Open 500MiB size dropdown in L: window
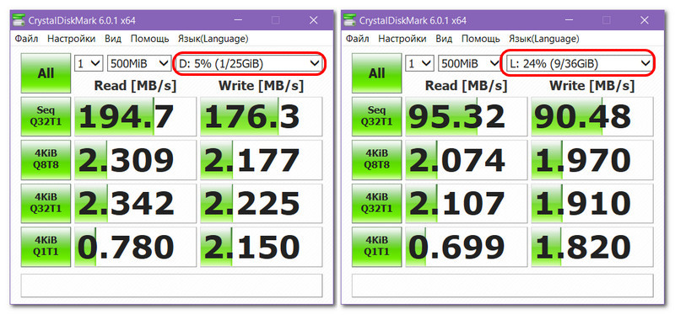 click(x=470, y=64)
